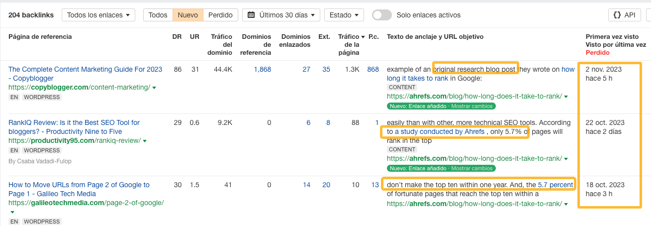Click 20 external links in Galileo row
Image resolution: width=651 pixels, height=226 pixels.
[x=326, y=185]
